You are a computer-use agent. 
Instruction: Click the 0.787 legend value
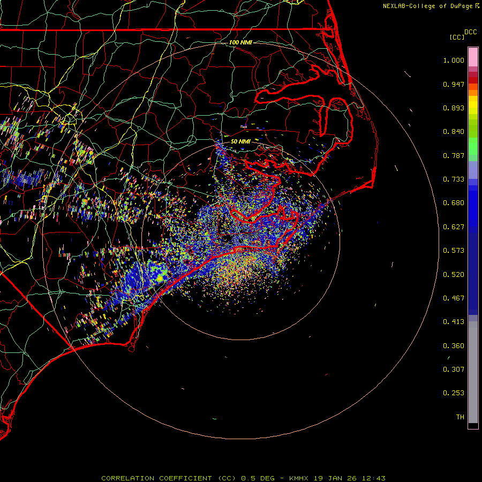454,155
